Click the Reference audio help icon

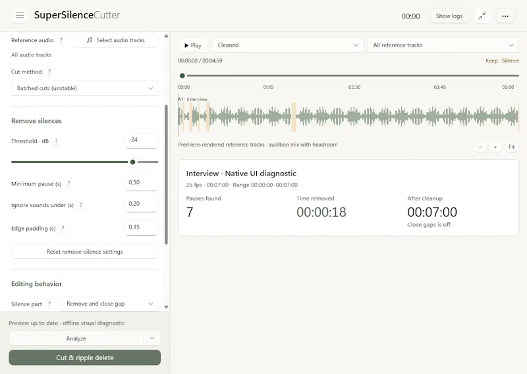pos(61,40)
